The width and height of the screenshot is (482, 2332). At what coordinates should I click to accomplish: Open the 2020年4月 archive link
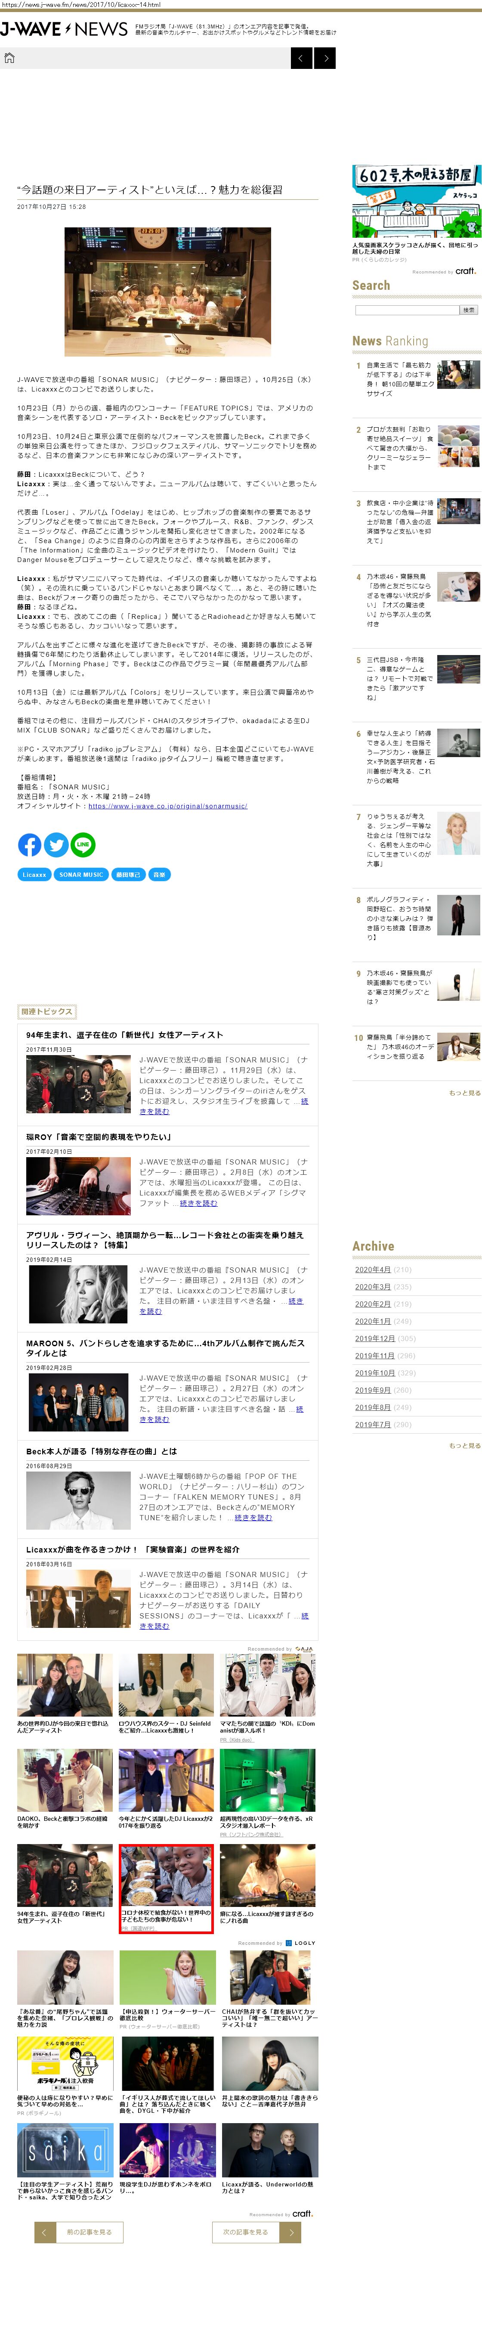coord(373,1270)
